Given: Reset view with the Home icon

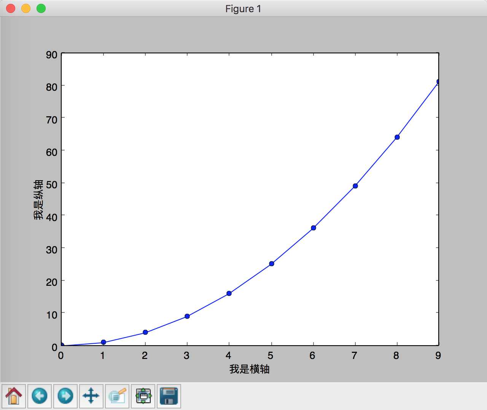Looking at the screenshot, I should [14, 396].
